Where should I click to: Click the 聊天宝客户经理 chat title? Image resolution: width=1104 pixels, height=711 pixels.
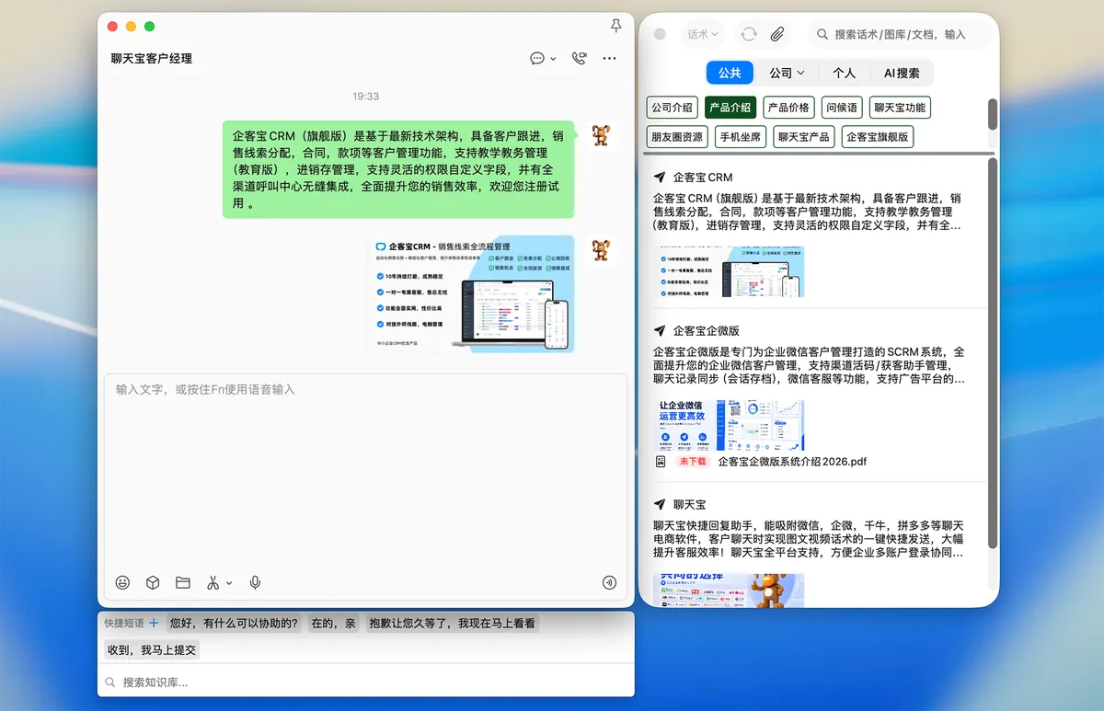(x=152, y=58)
